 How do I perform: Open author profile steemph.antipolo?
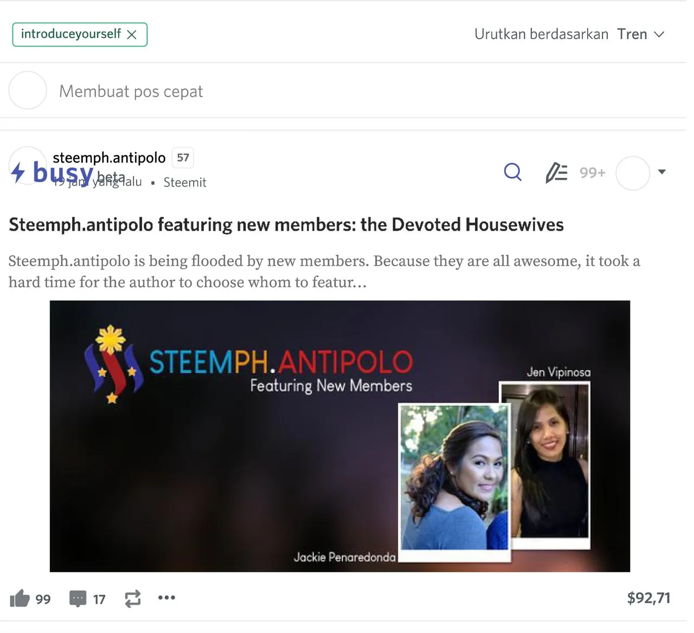pos(109,158)
